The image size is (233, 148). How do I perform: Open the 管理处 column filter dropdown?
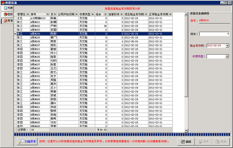[x=28, y=14]
